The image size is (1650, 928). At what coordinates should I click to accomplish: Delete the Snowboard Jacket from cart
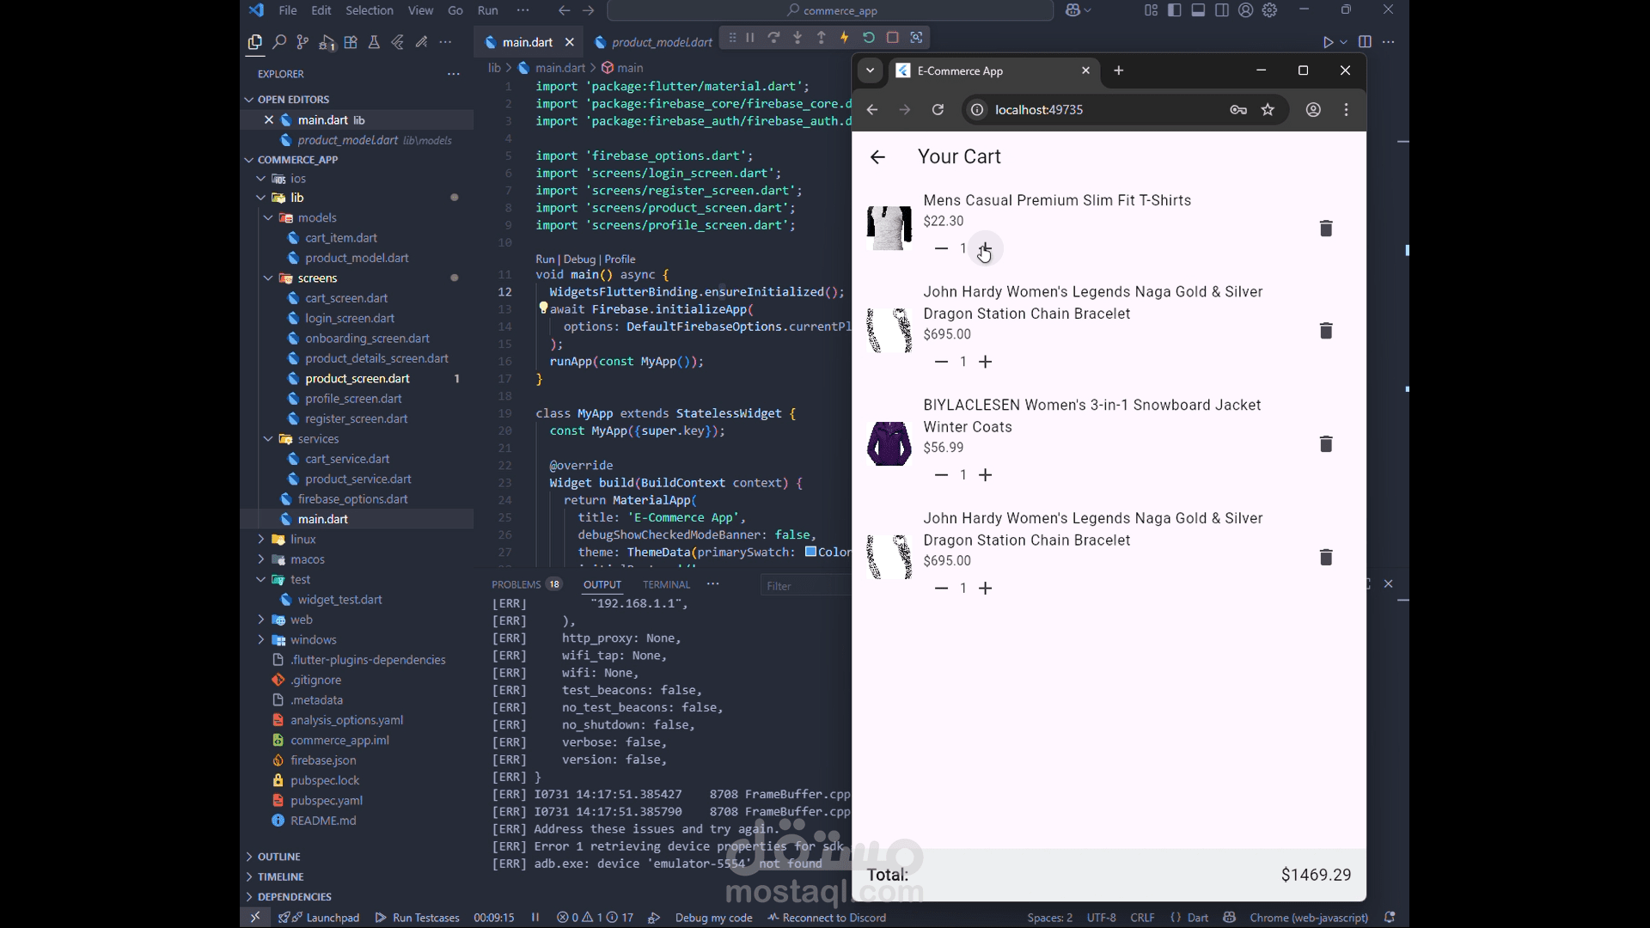coord(1325,444)
